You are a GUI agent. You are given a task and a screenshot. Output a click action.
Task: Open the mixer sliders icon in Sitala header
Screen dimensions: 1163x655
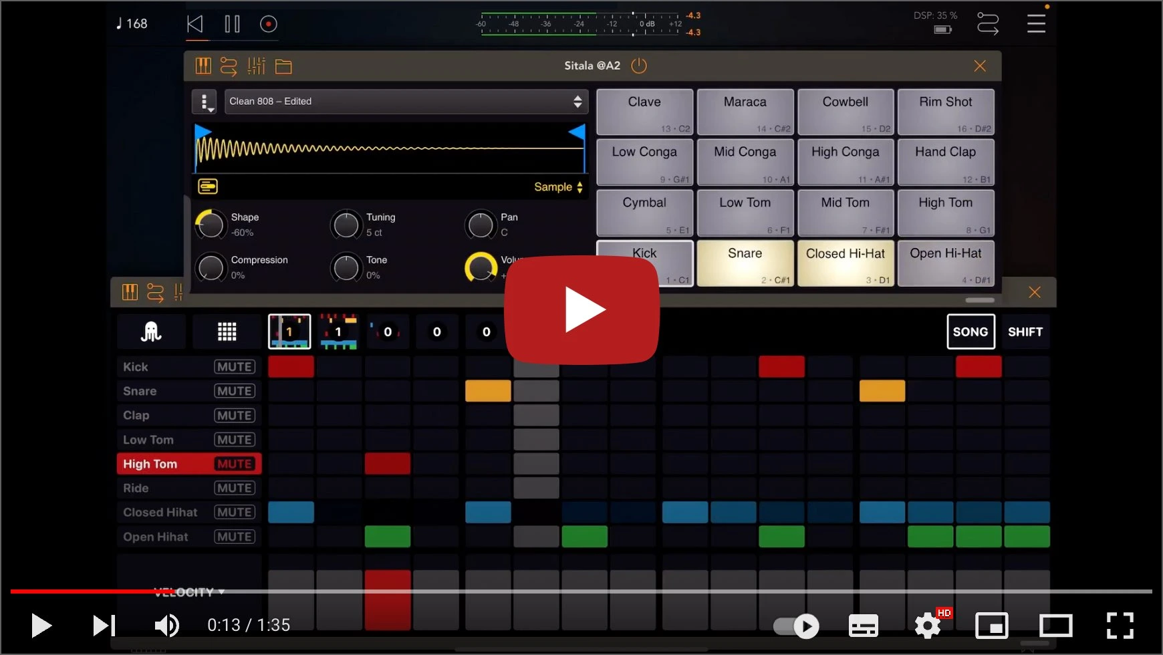coord(256,66)
